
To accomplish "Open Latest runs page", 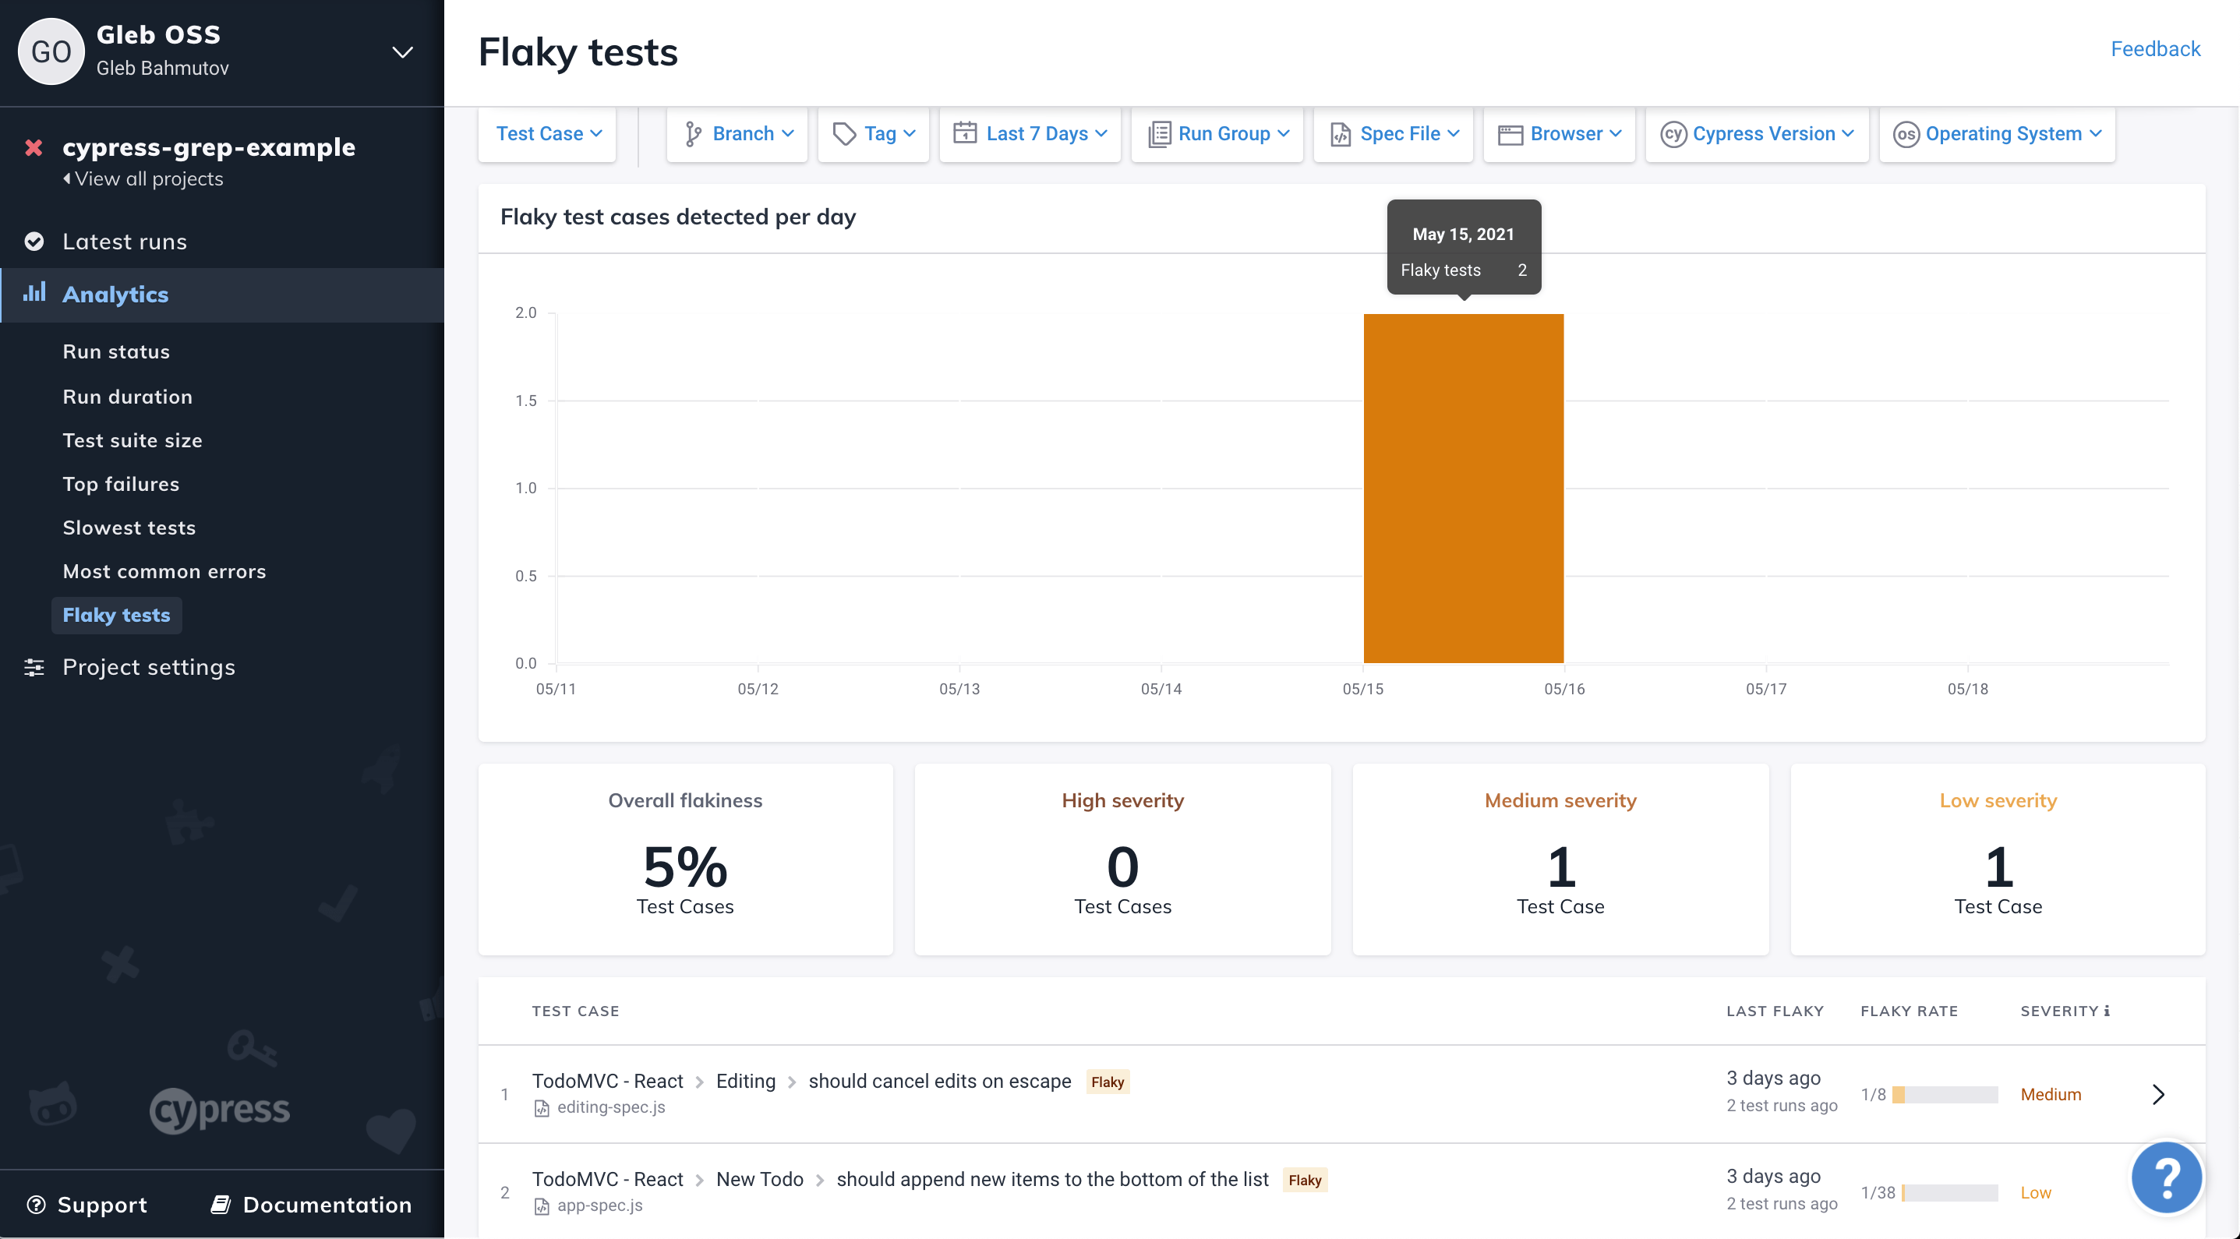I will [125, 242].
